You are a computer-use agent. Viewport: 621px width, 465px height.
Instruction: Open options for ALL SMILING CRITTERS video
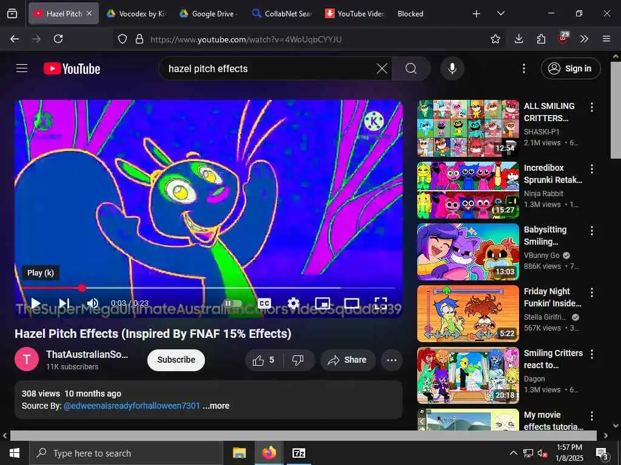592,107
